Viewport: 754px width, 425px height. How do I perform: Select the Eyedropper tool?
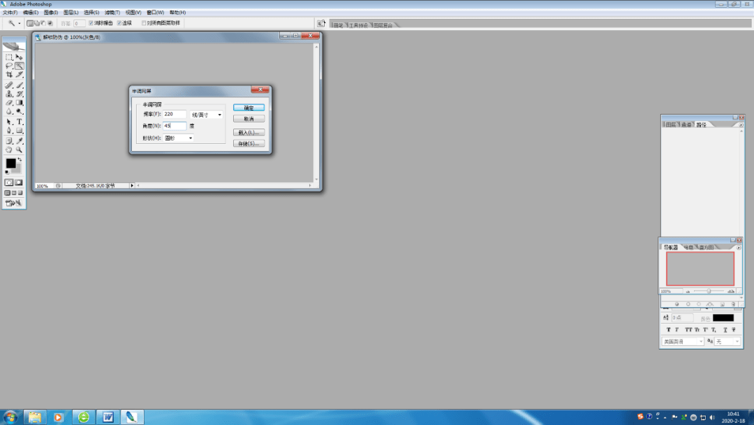[x=20, y=141]
